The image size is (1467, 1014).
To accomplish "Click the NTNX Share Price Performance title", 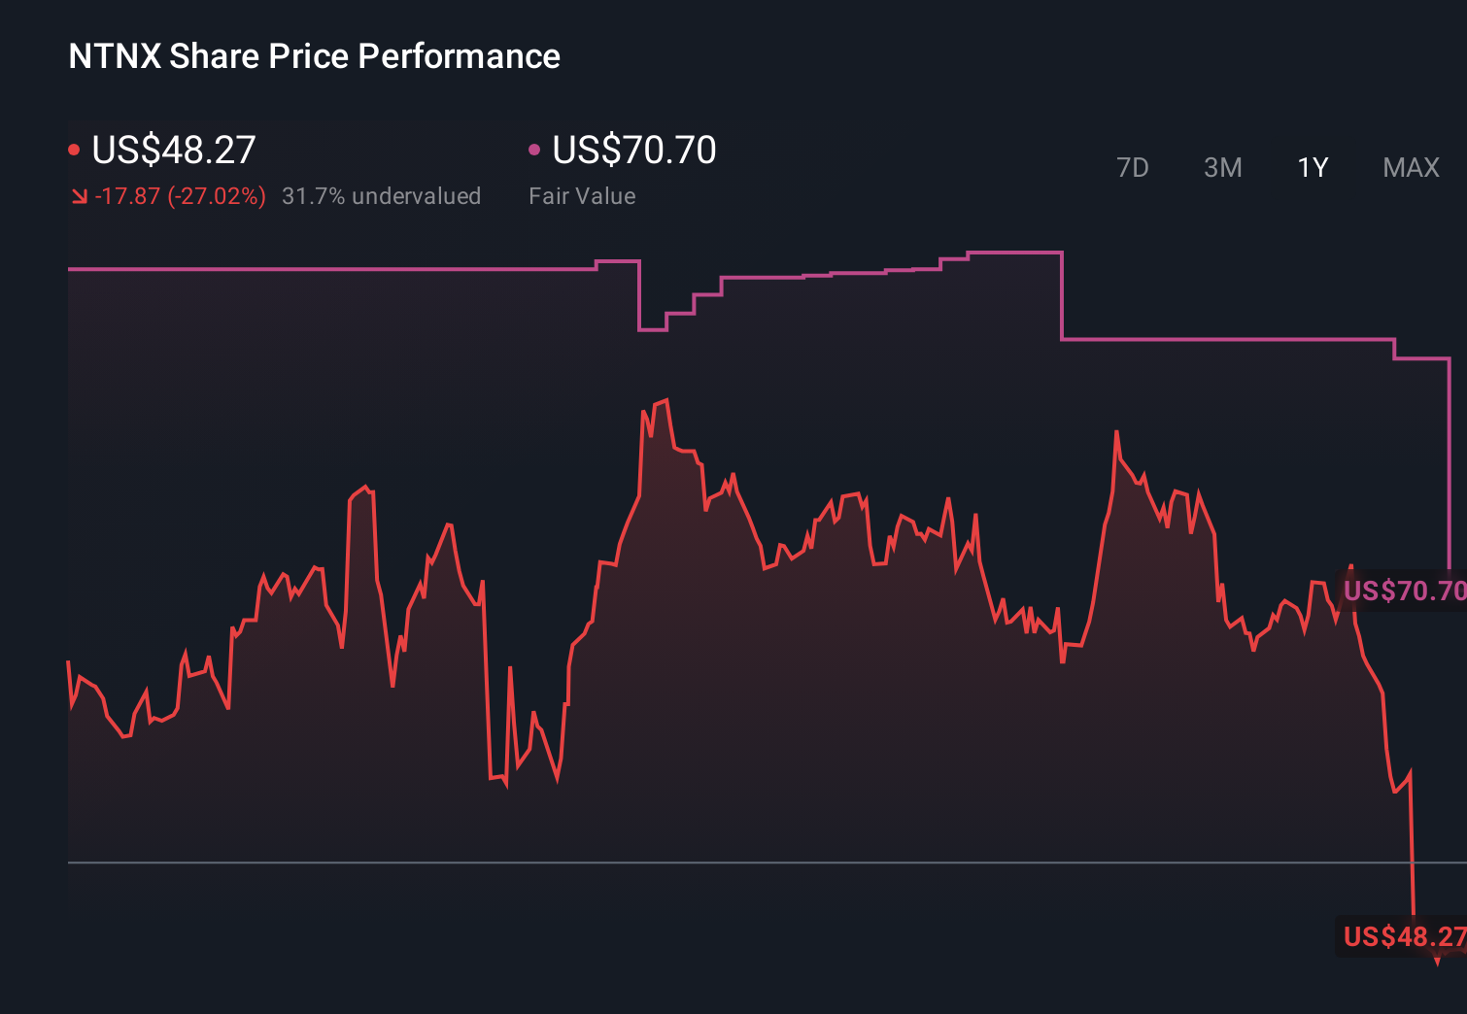I will pos(313,56).
